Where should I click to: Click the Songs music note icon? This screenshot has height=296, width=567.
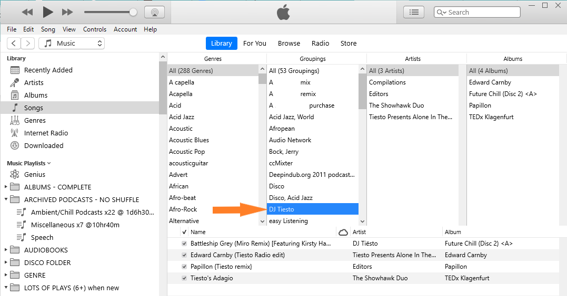(15, 108)
